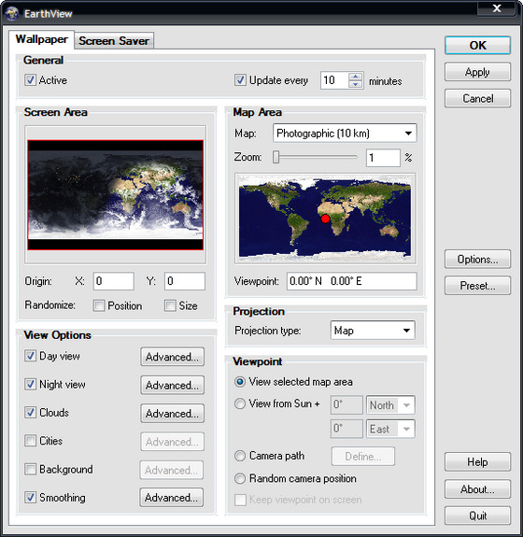Open the Map type dropdown

pyautogui.click(x=345, y=133)
